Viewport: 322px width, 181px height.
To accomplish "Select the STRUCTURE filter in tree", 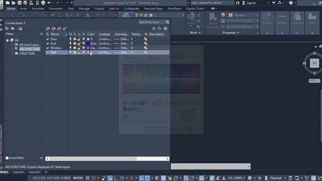I will pos(27,54).
